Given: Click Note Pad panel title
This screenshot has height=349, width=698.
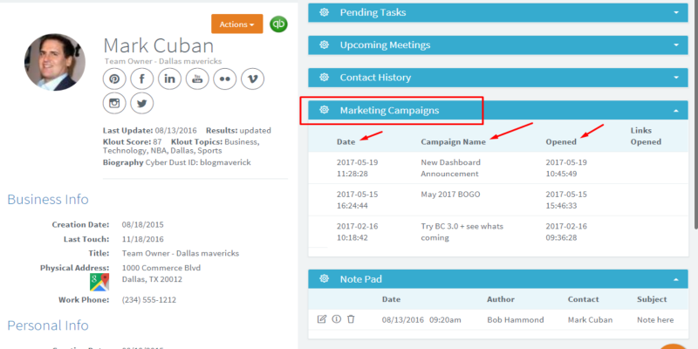Looking at the screenshot, I should (361, 279).
